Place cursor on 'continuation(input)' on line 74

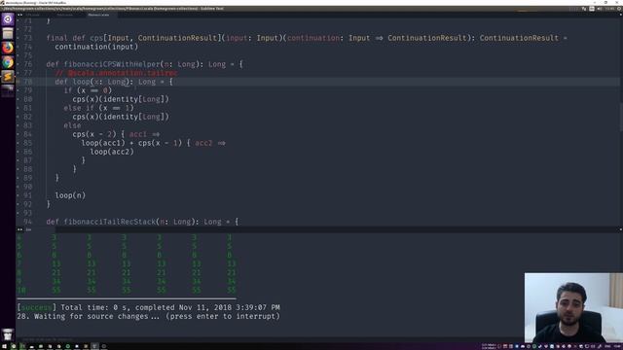pyautogui.click(x=96, y=47)
